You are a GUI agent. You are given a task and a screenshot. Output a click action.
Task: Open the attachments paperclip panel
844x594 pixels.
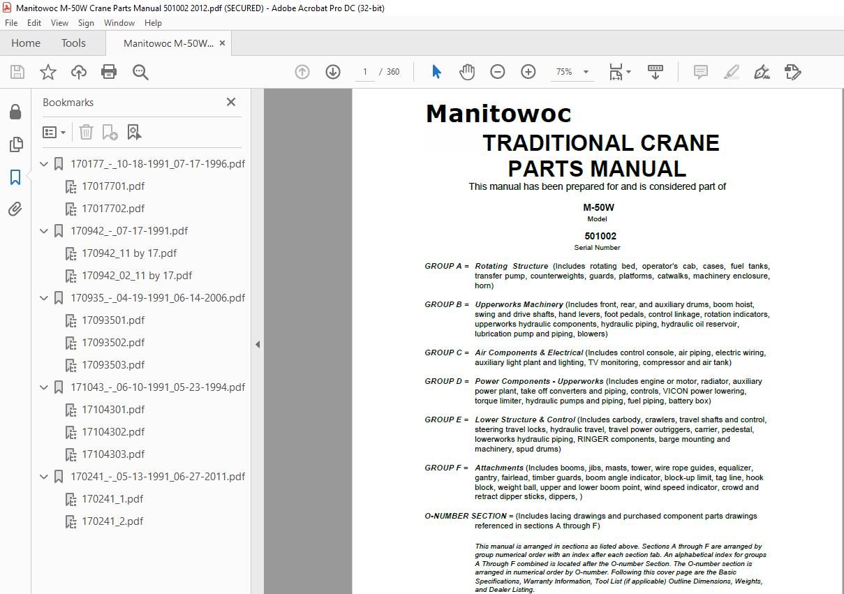click(15, 209)
